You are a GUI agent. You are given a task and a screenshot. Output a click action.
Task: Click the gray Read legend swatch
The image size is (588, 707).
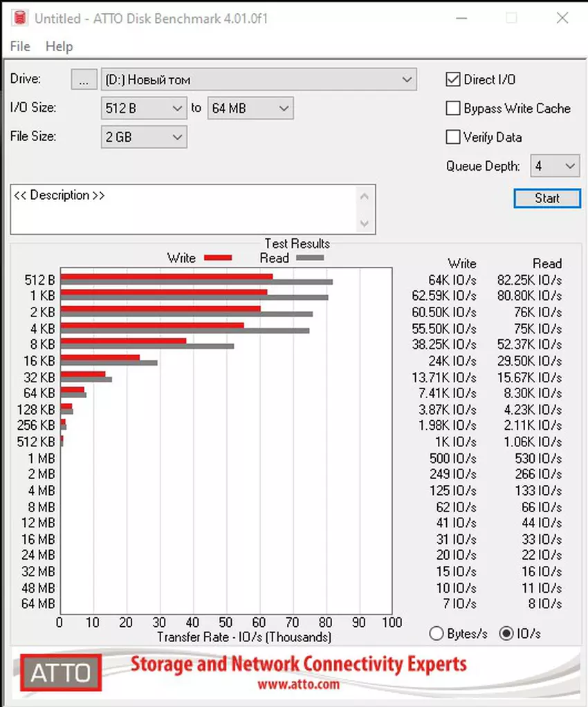(x=309, y=258)
